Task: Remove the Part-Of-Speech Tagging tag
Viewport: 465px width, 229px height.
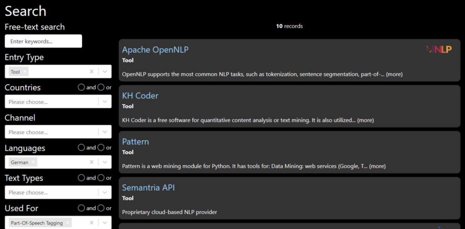Action: click(x=68, y=223)
